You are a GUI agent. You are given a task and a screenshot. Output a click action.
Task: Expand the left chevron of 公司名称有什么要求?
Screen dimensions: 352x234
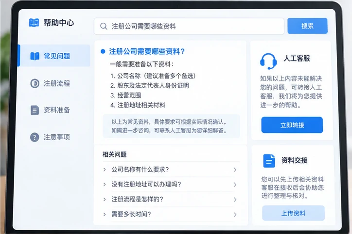click(x=105, y=170)
